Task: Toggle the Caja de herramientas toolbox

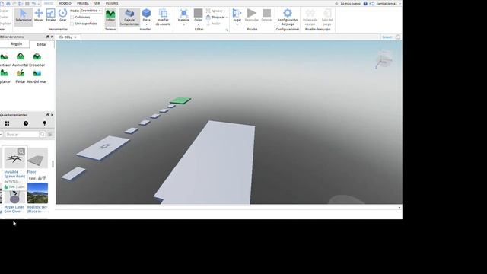Action: click(x=129, y=17)
